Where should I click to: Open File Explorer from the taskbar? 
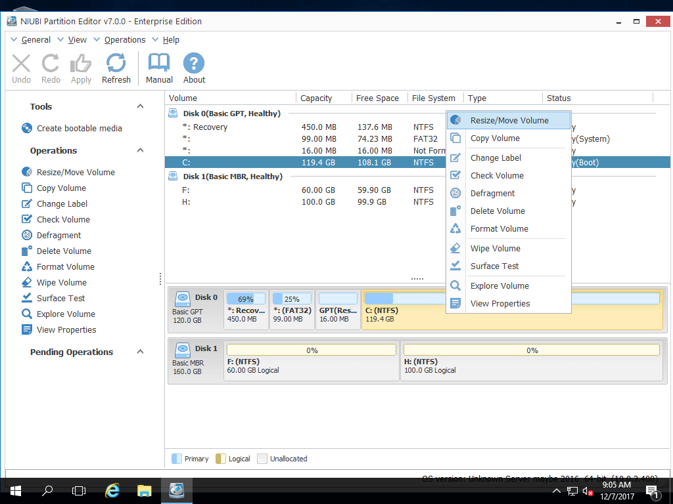[144, 491]
